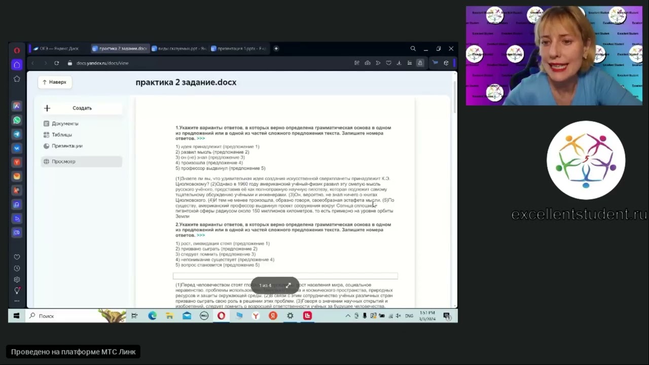This screenshot has width=649, height=365.
Task: Go back to previous page
Action: (x=33, y=63)
